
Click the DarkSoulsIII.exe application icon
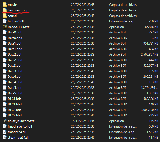click(x=5, y=27)
